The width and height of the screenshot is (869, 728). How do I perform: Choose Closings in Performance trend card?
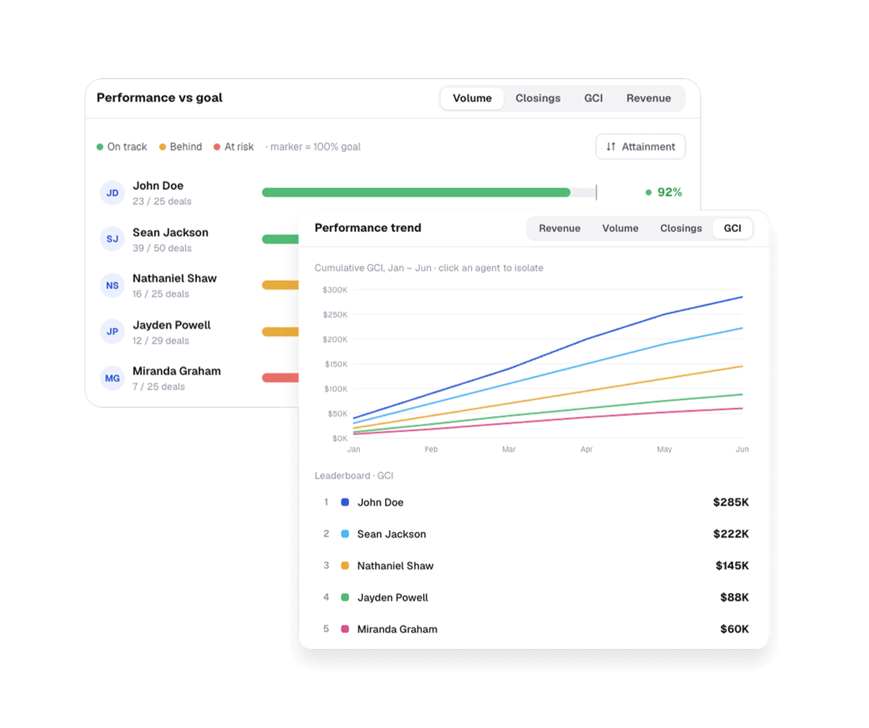pyautogui.click(x=681, y=228)
